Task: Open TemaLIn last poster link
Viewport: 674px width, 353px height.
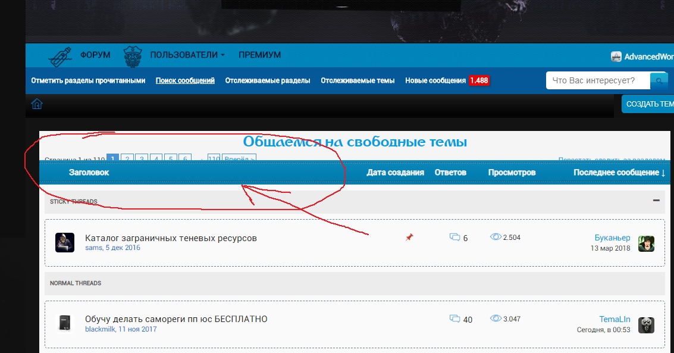Action: coord(615,319)
